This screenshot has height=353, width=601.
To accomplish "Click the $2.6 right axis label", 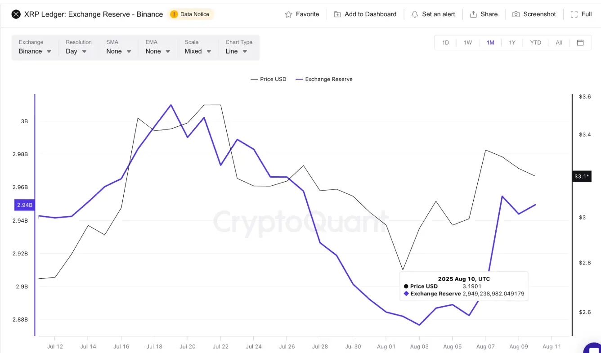I will point(585,312).
